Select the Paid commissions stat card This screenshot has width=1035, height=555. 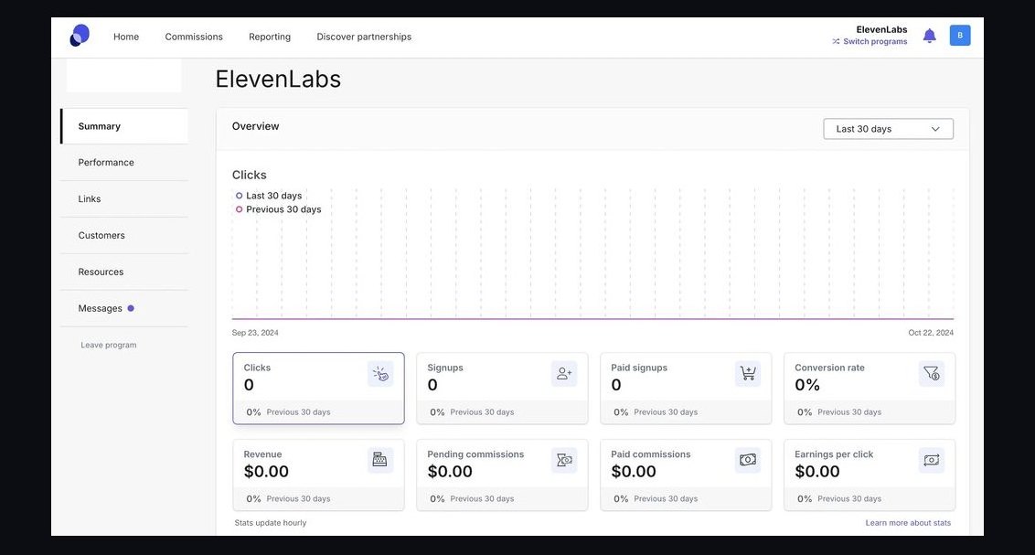pos(686,475)
